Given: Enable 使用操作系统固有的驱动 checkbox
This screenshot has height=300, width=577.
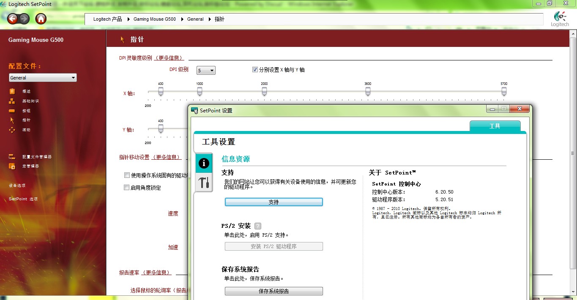Looking at the screenshot, I should click(x=127, y=175).
